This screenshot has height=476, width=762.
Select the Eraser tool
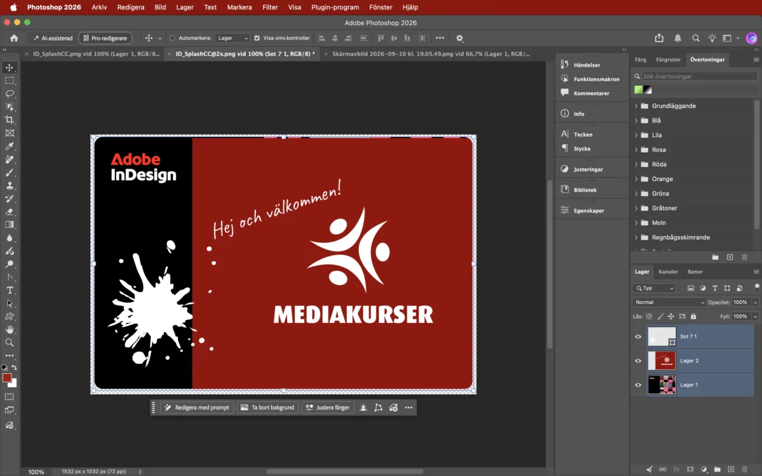pos(10,212)
